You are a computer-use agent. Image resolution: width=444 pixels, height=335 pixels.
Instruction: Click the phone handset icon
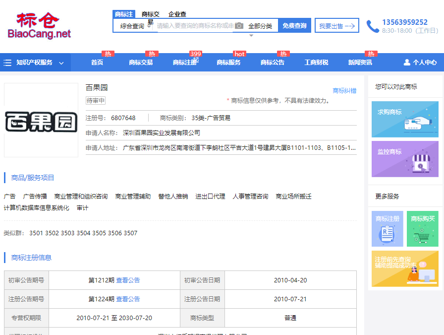pos(373,26)
